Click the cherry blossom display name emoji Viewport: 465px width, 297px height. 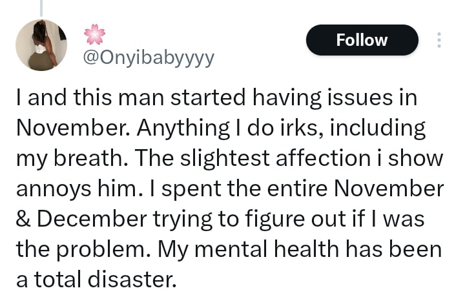click(94, 34)
